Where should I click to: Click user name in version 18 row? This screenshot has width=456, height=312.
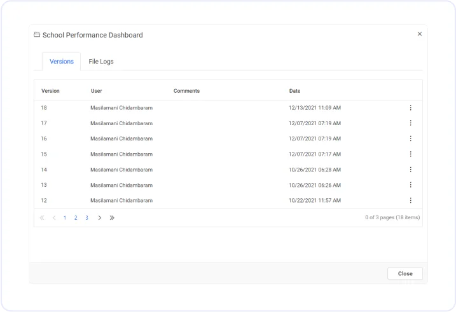tap(121, 108)
